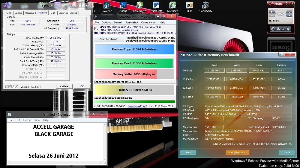Click the Validate button in CPU-Z
The width and height of the screenshot is (300, 168).
pyautogui.click(x=64, y=86)
